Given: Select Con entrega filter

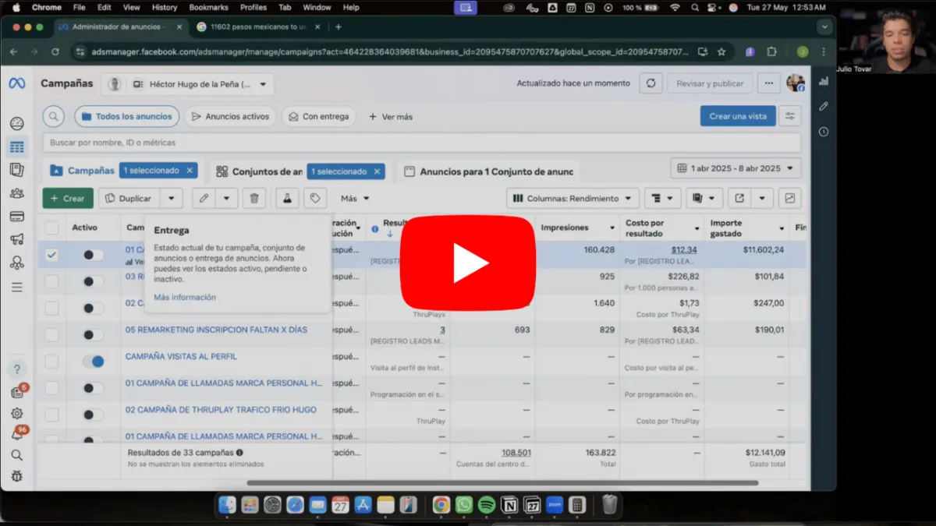Looking at the screenshot, I should point(318,117).
